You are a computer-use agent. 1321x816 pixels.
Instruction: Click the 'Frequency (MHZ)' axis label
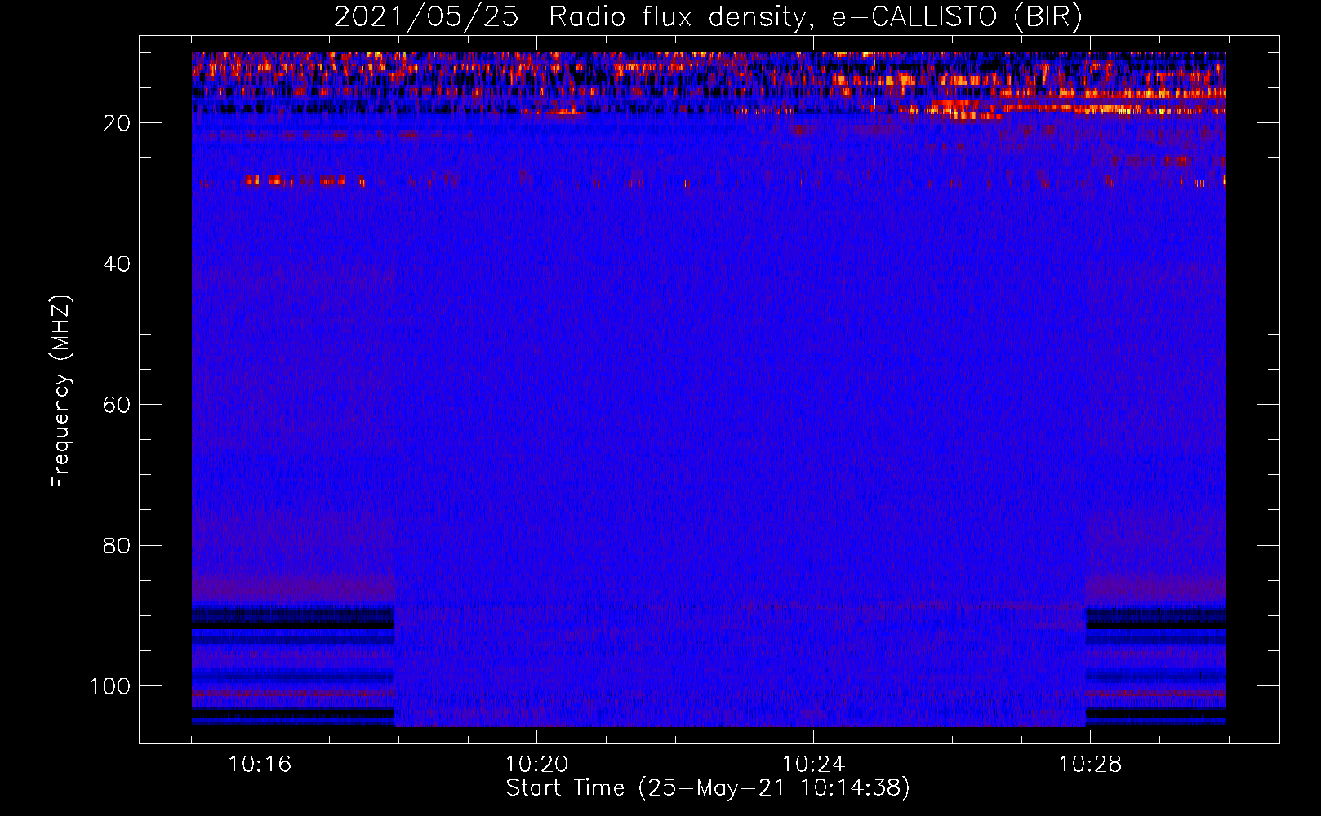pos(61,392)
